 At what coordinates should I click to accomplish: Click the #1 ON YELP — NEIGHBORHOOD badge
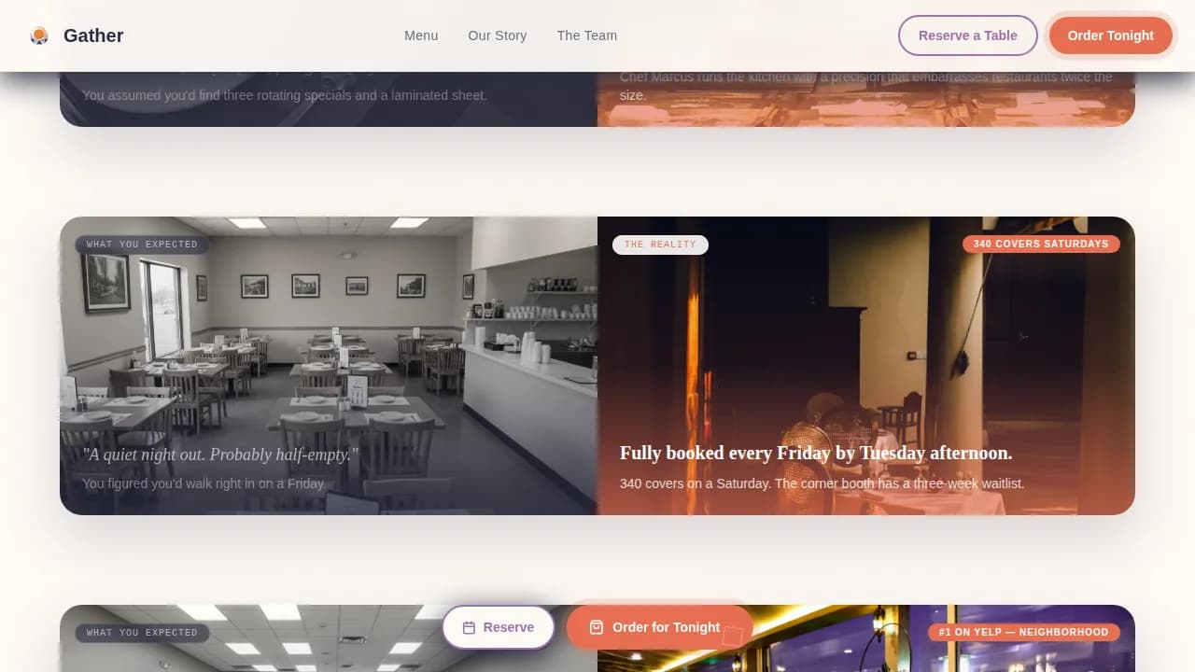[1023, 633]
